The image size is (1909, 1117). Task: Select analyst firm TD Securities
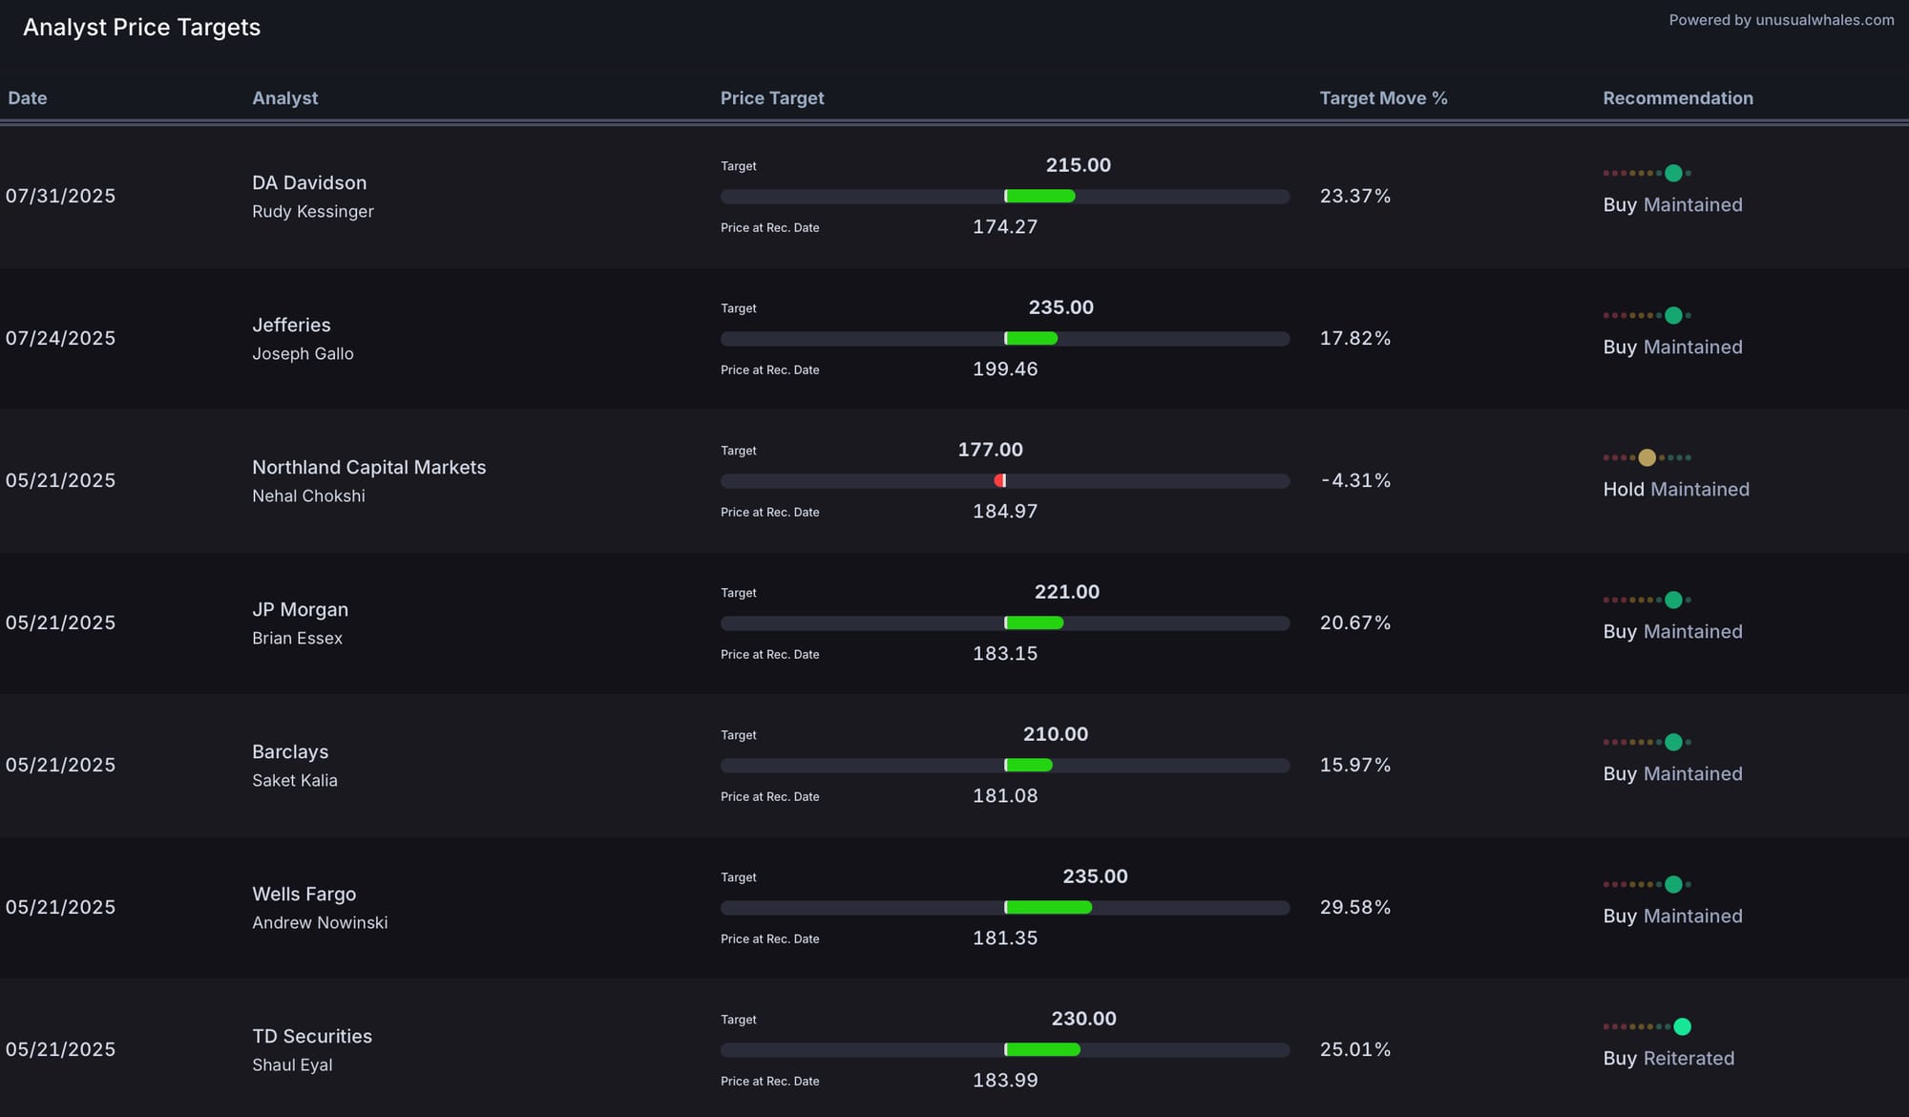(x=312, y=1036)
